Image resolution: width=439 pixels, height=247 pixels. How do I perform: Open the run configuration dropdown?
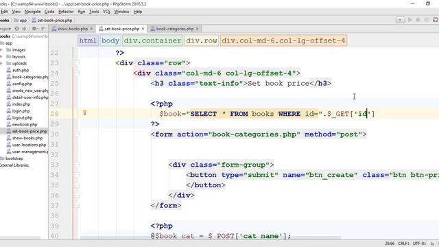coord(400,20)
